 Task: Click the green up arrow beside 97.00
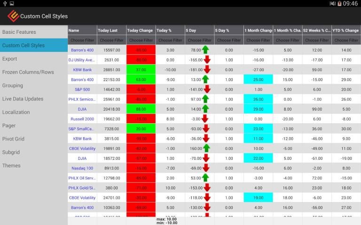[205, 99]
